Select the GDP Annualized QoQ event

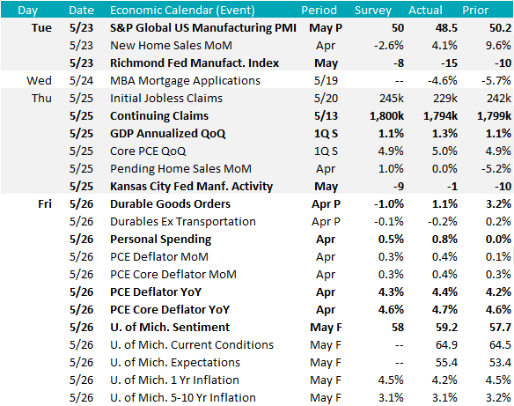pyautogui.click(x=168, y=134)
